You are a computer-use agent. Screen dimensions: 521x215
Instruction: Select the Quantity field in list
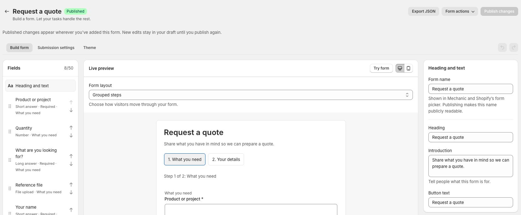coord(36,132)
